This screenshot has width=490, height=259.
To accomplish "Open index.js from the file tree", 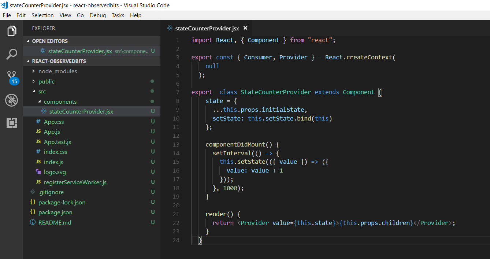I will click(x=53, y=162).
